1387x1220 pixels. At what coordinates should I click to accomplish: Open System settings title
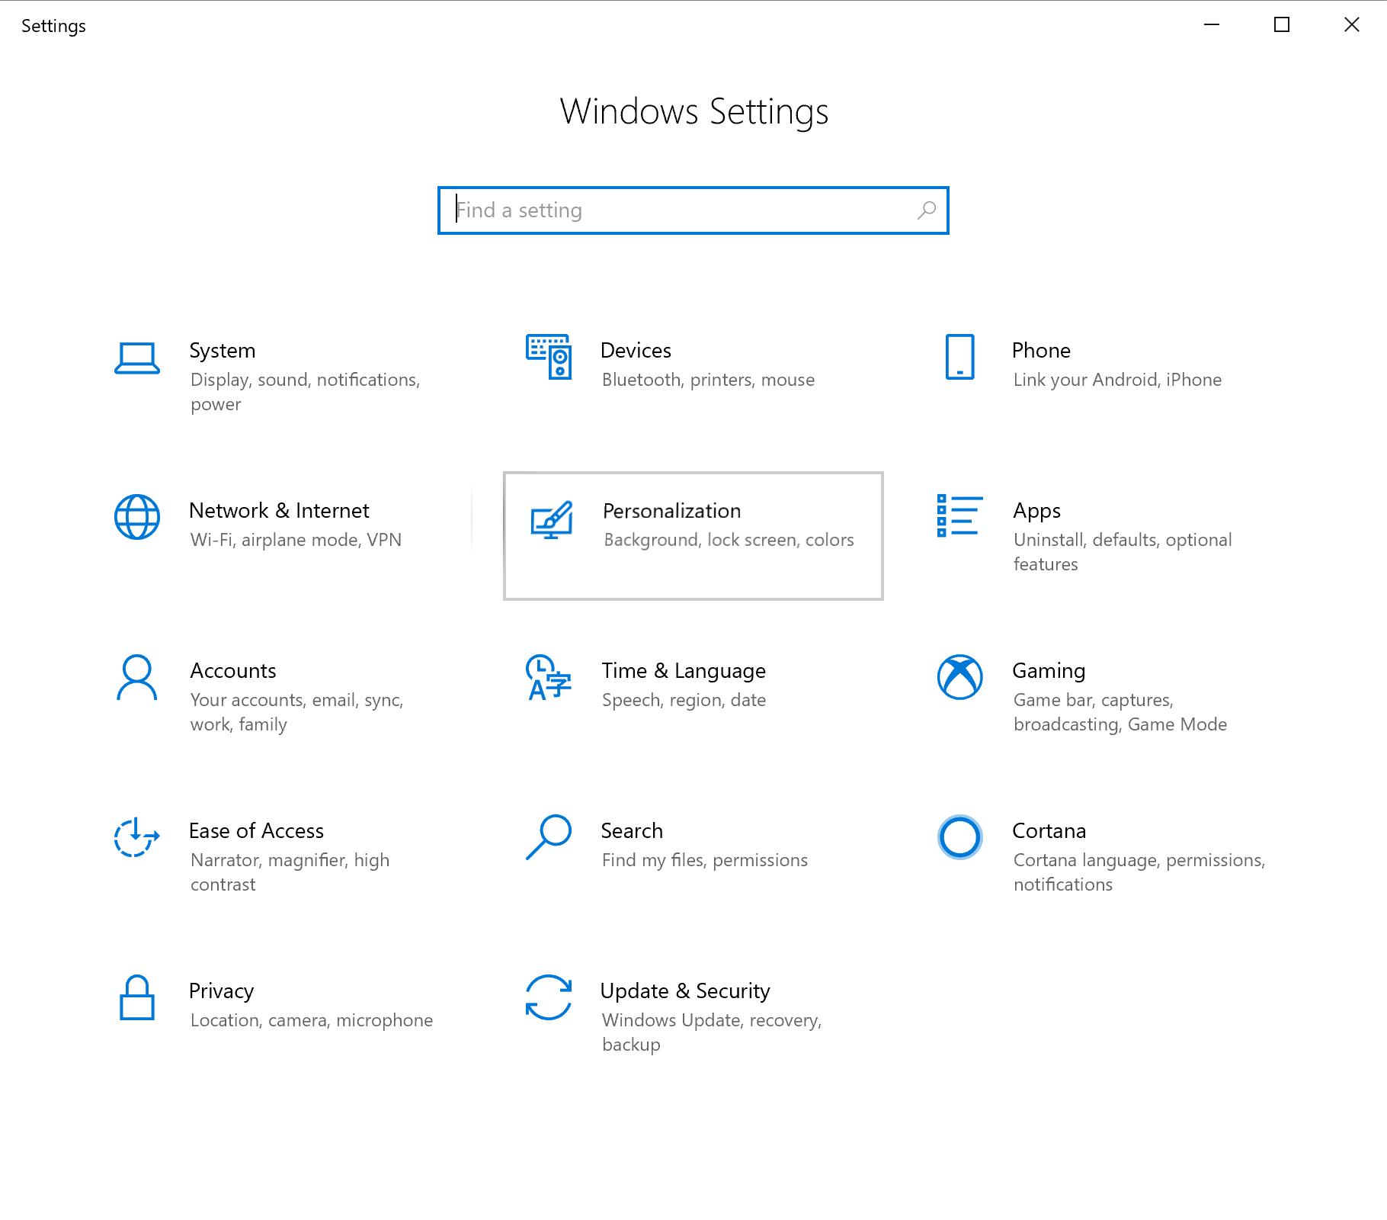coord(223,351)
